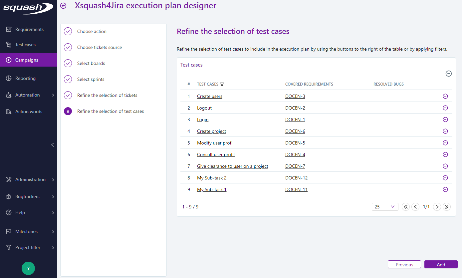Image resolution: width=462 pixels, height=278 pixels.
Task: Collapse the sidebar with the left chevron
Action: click(52, 145)
